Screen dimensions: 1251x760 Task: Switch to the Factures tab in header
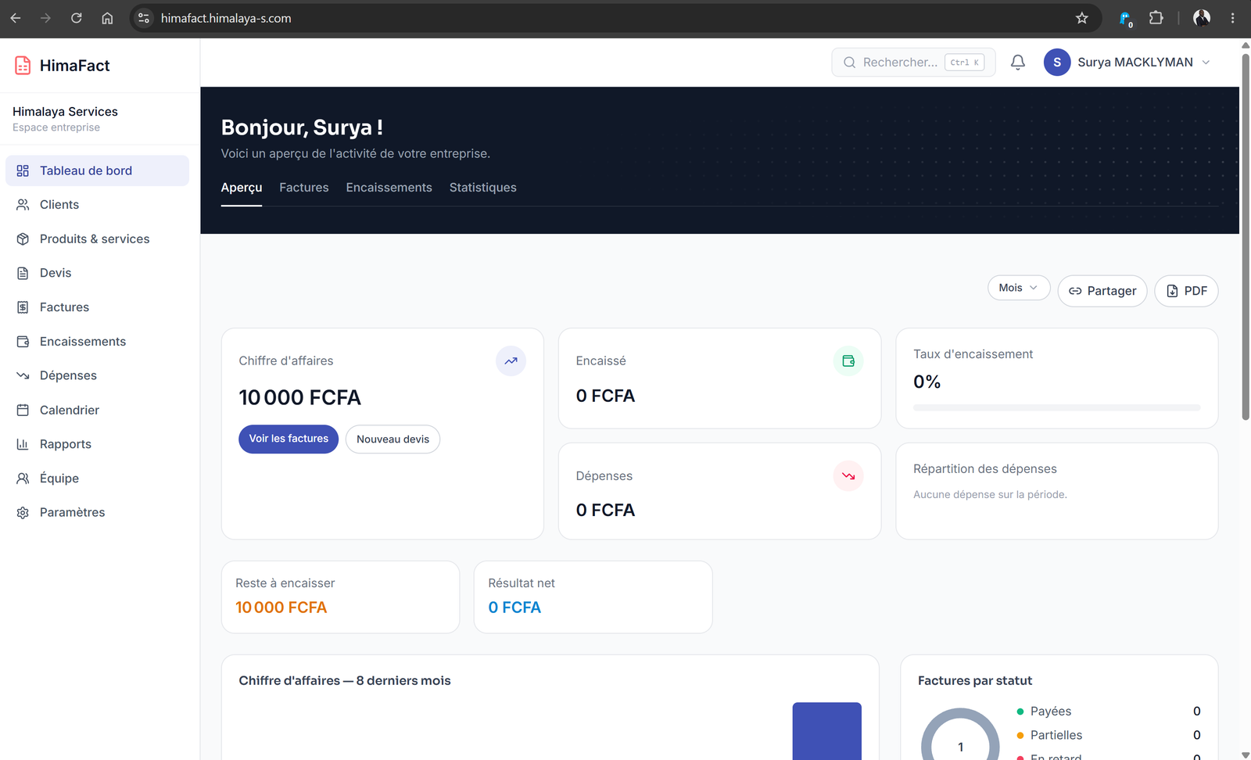(304, 188)
